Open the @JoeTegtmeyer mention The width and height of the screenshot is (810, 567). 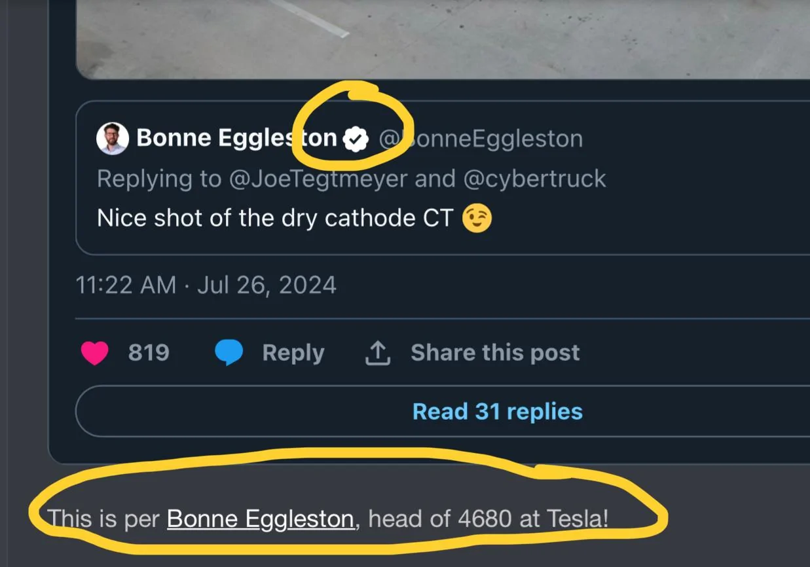[x=318, y=179]
